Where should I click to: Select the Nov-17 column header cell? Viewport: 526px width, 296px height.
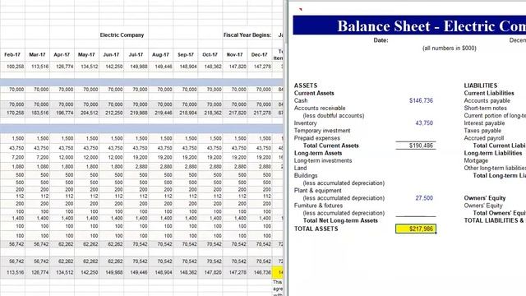click(x=235, y=55)
